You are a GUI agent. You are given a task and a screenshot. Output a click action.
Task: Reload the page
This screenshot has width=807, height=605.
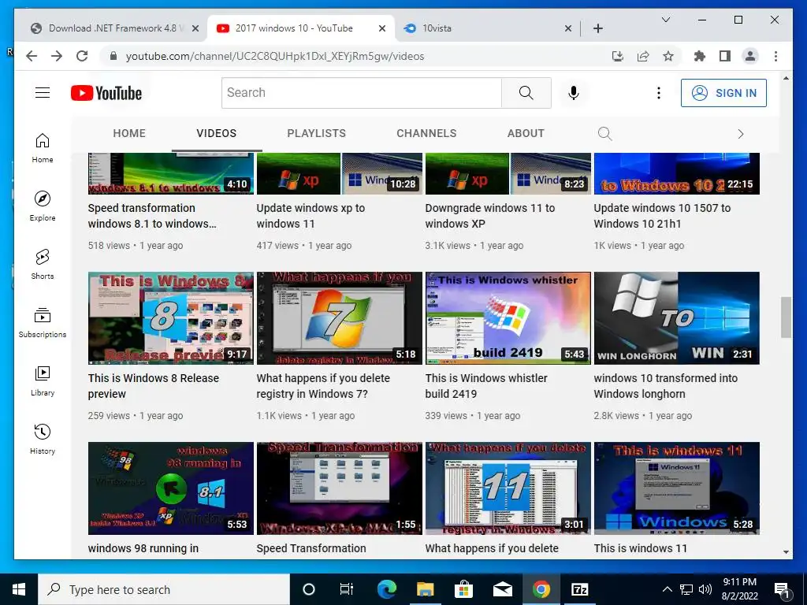pyautogui.click(x=82, y=56)
